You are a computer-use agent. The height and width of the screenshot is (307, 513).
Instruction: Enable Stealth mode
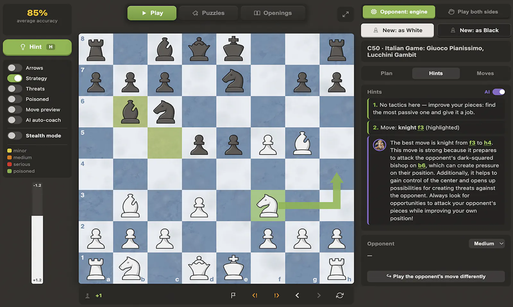pyautogui.click(x=15, y=135)
